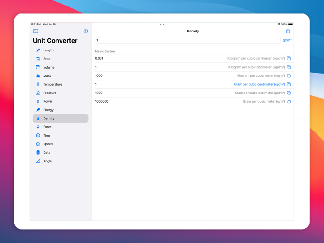324x243 pixels.
Task: Select the Mass category
Action: (61, 76)
